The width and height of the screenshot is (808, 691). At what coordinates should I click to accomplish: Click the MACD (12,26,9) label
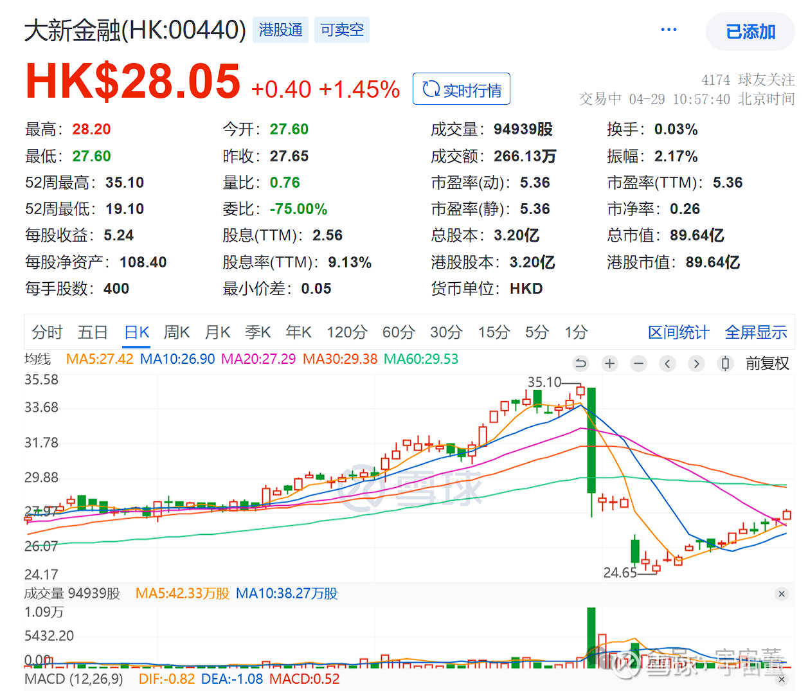73,679
